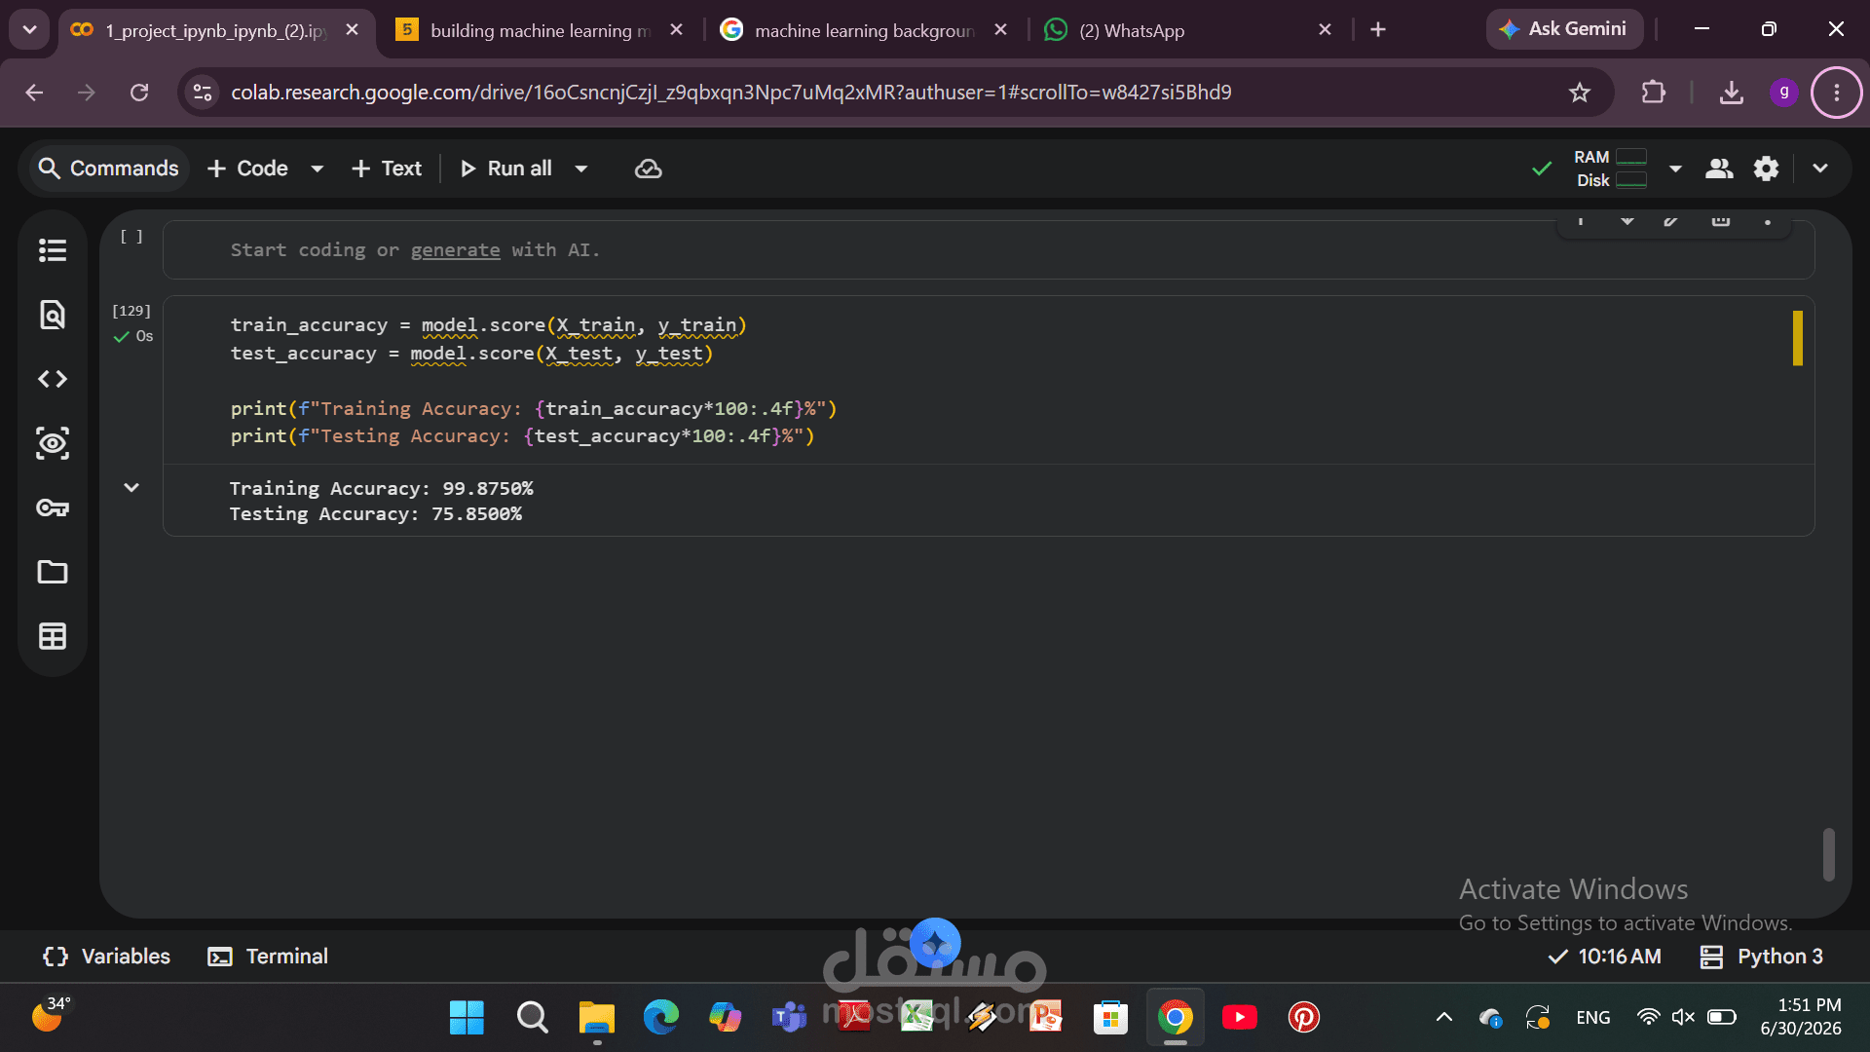Go back in browser history

(34, 93)
